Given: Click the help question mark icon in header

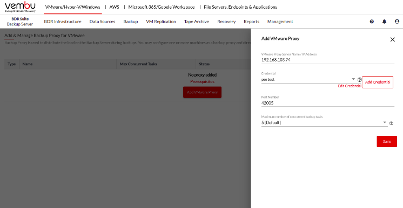Looking at the screenshot, I should [372, 22].
